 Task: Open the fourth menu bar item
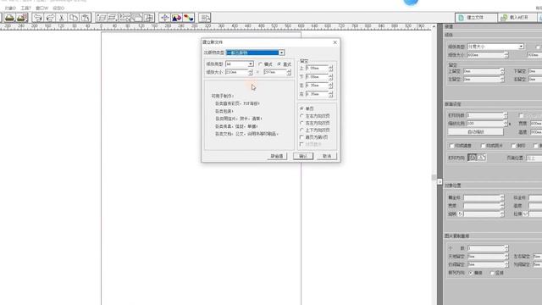click(x=58, y=8)
